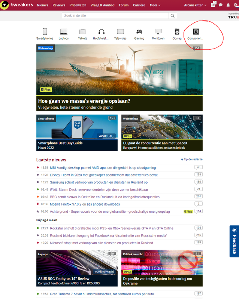The height and width of the screenshot is (299, 239).
Task: Open the Opslag storage category icon
Action: [x=177, y=32]
